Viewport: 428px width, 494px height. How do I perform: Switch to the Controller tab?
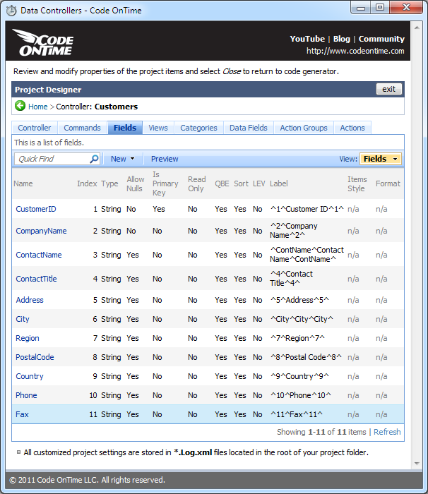pyautogui.click(x=34, y=128)
